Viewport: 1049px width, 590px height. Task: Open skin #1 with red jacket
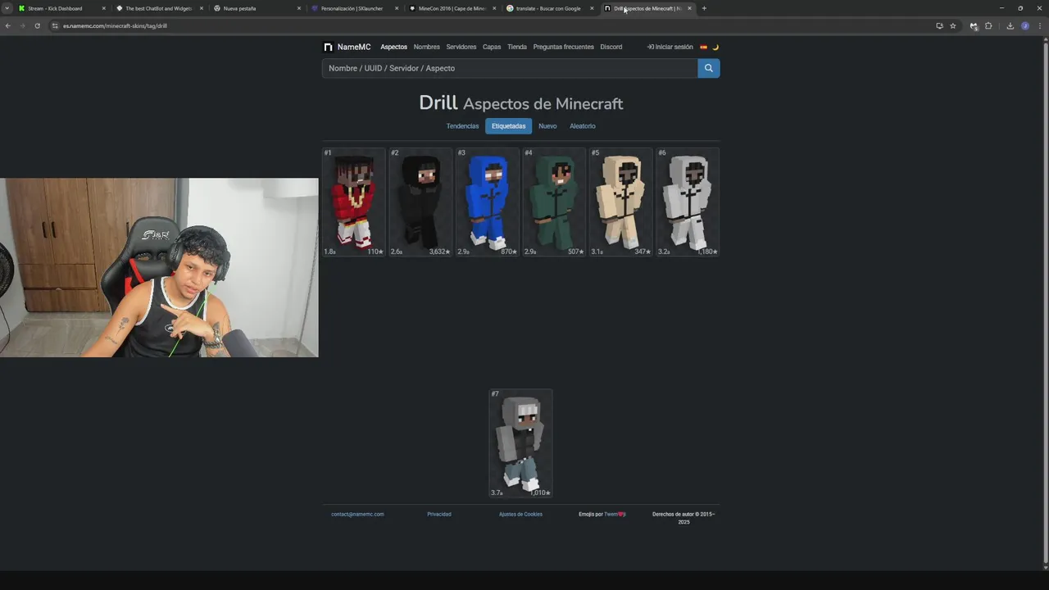(353, 202)
